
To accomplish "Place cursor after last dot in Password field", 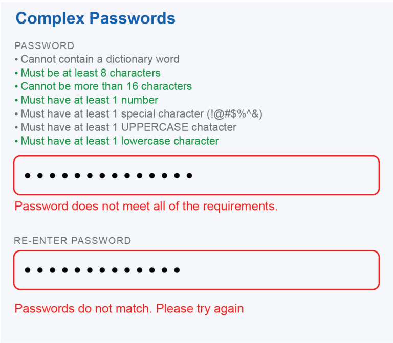I will click(x=195, y=176).
